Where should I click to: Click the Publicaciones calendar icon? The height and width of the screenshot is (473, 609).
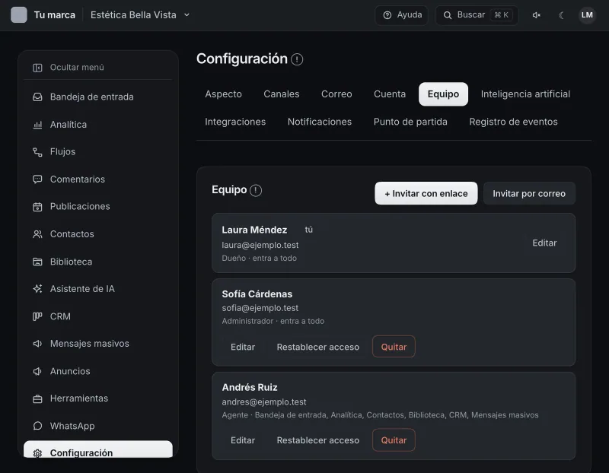tap(37, 207)
